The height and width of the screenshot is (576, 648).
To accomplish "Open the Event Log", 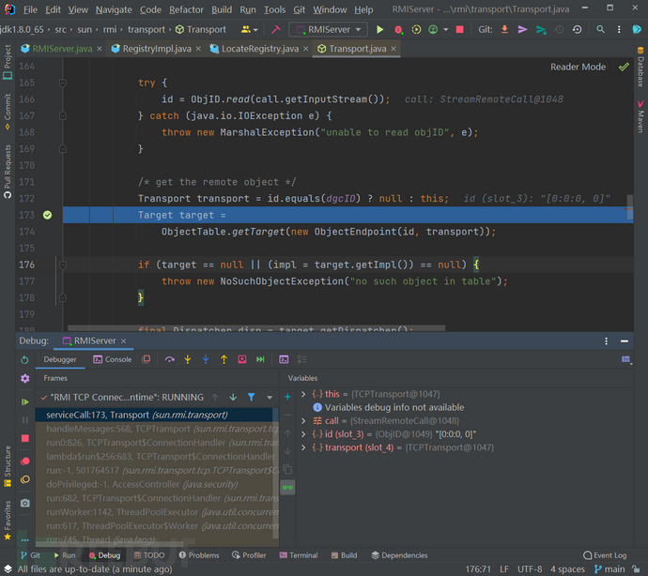I will [x=605, y=555].
